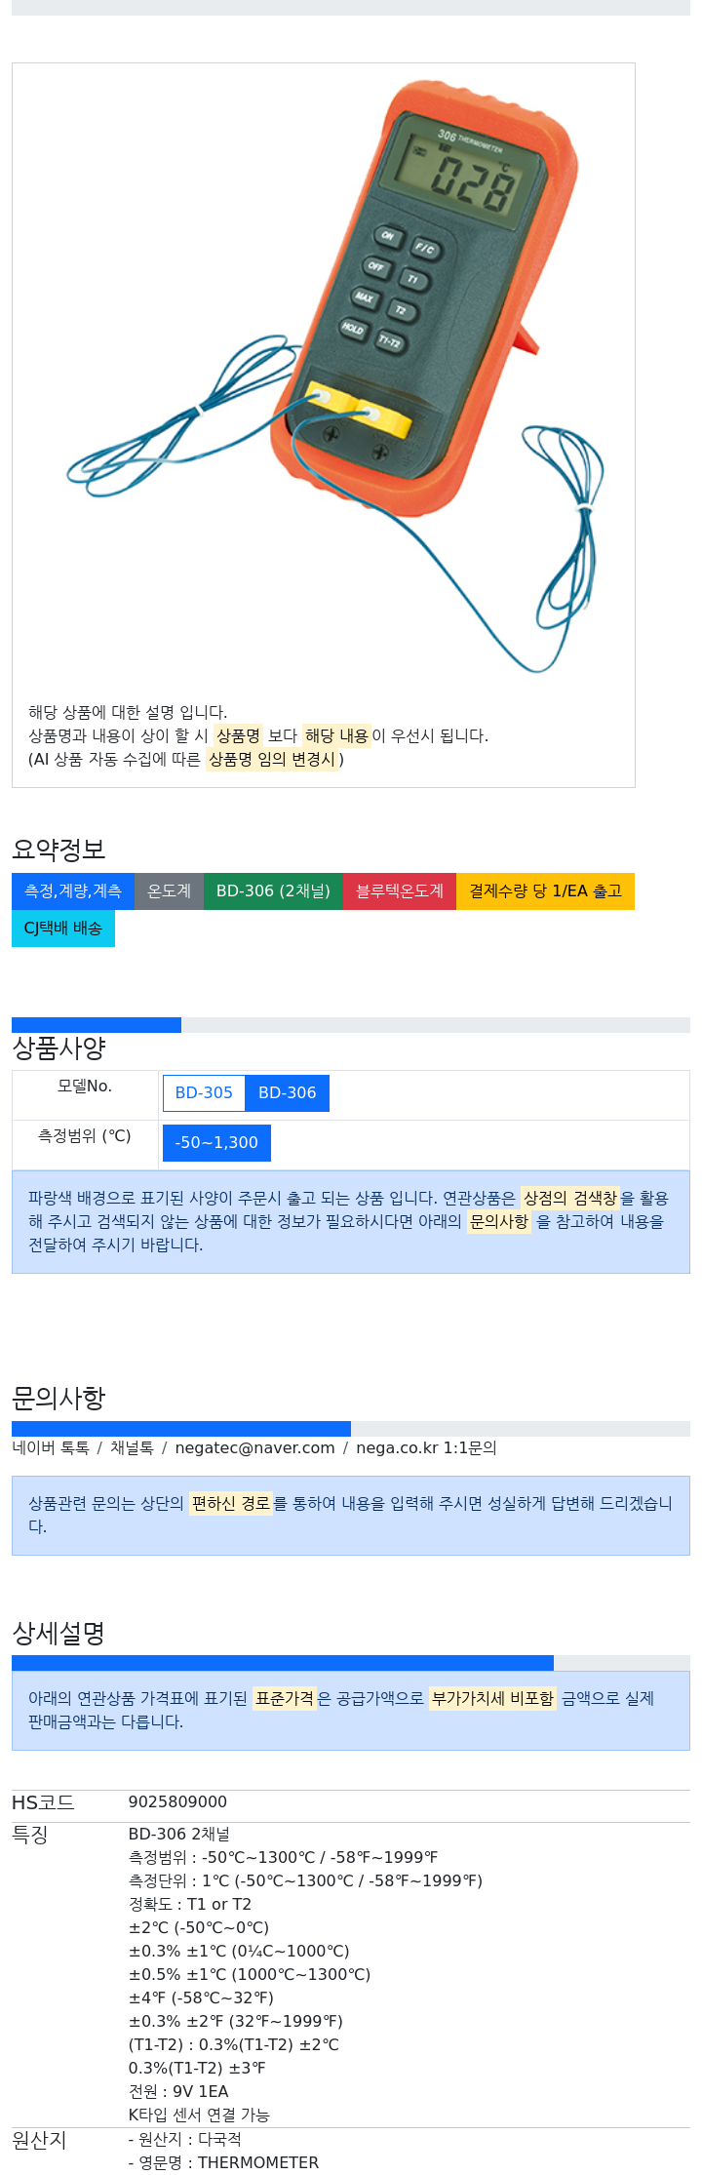Viewport: 702px width, 2175px height.
Task: Select the 블루텍온도계 red brand tag
Action: 400,890
